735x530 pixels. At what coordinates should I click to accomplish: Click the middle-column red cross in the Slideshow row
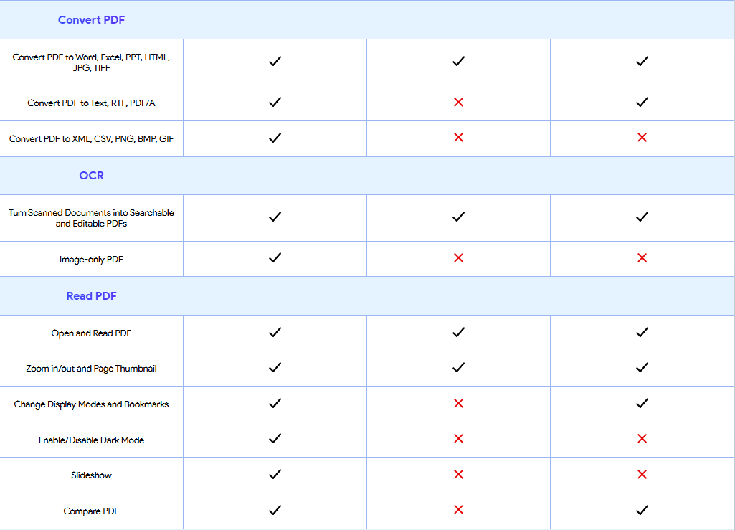coord(458,474)
